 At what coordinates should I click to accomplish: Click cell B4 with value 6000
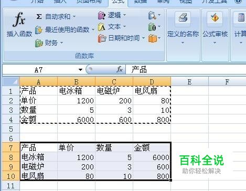point(76,119)
